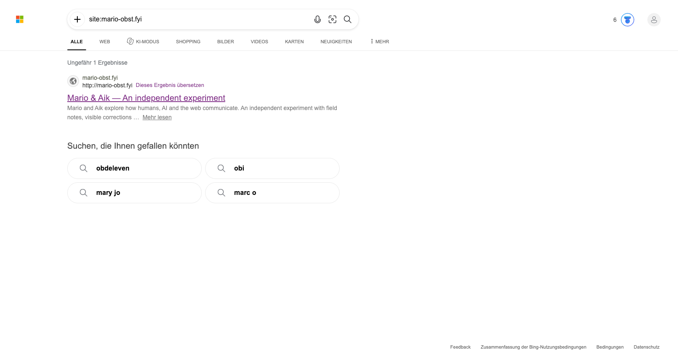Open the Mario & Aik result title link
678x357 pixels.
(x=146, y=98)
